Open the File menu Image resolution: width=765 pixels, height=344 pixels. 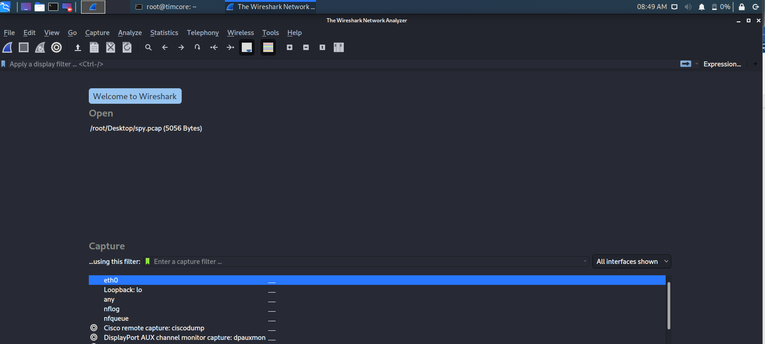9,33
